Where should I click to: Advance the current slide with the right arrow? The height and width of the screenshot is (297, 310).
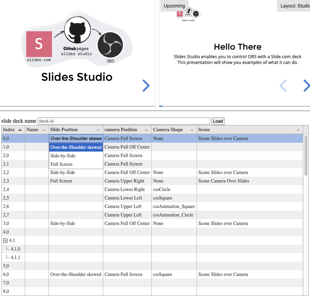[x=146, y=86]
